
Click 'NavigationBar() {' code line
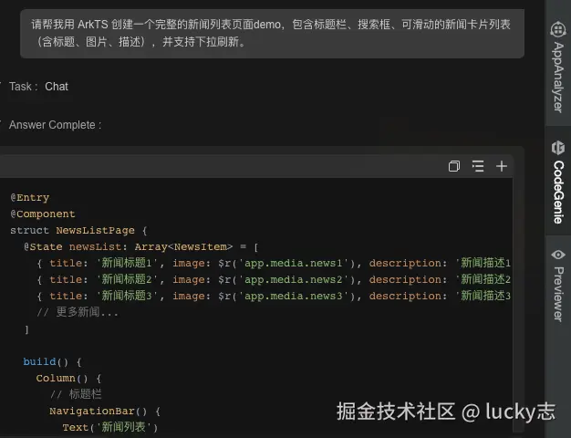(105, 411)
